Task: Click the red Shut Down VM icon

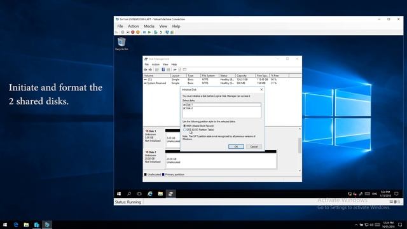Action: [x=133, y=32]
